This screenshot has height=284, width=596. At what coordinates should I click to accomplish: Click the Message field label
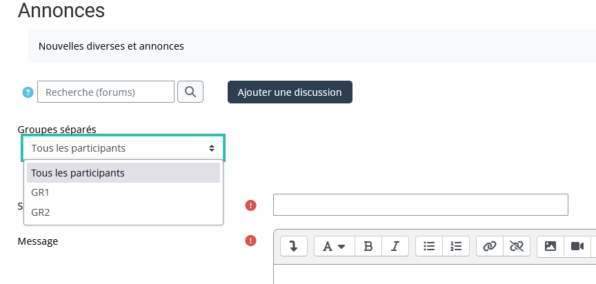click(x=38, y=241)
